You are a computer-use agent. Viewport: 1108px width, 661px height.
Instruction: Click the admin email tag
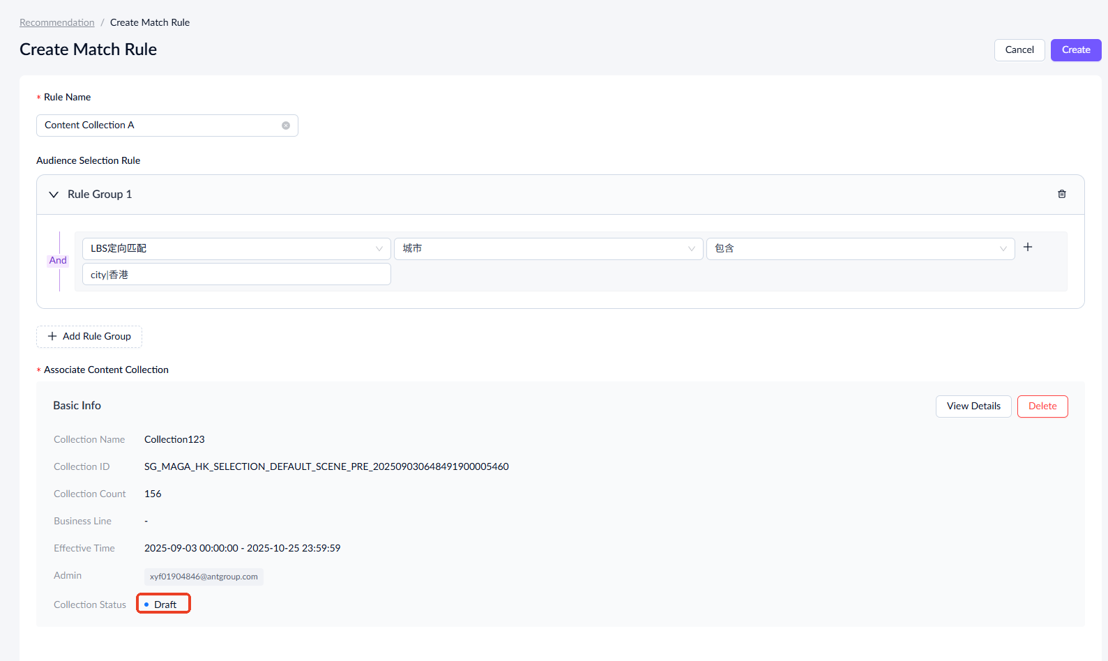click(204, 577)
